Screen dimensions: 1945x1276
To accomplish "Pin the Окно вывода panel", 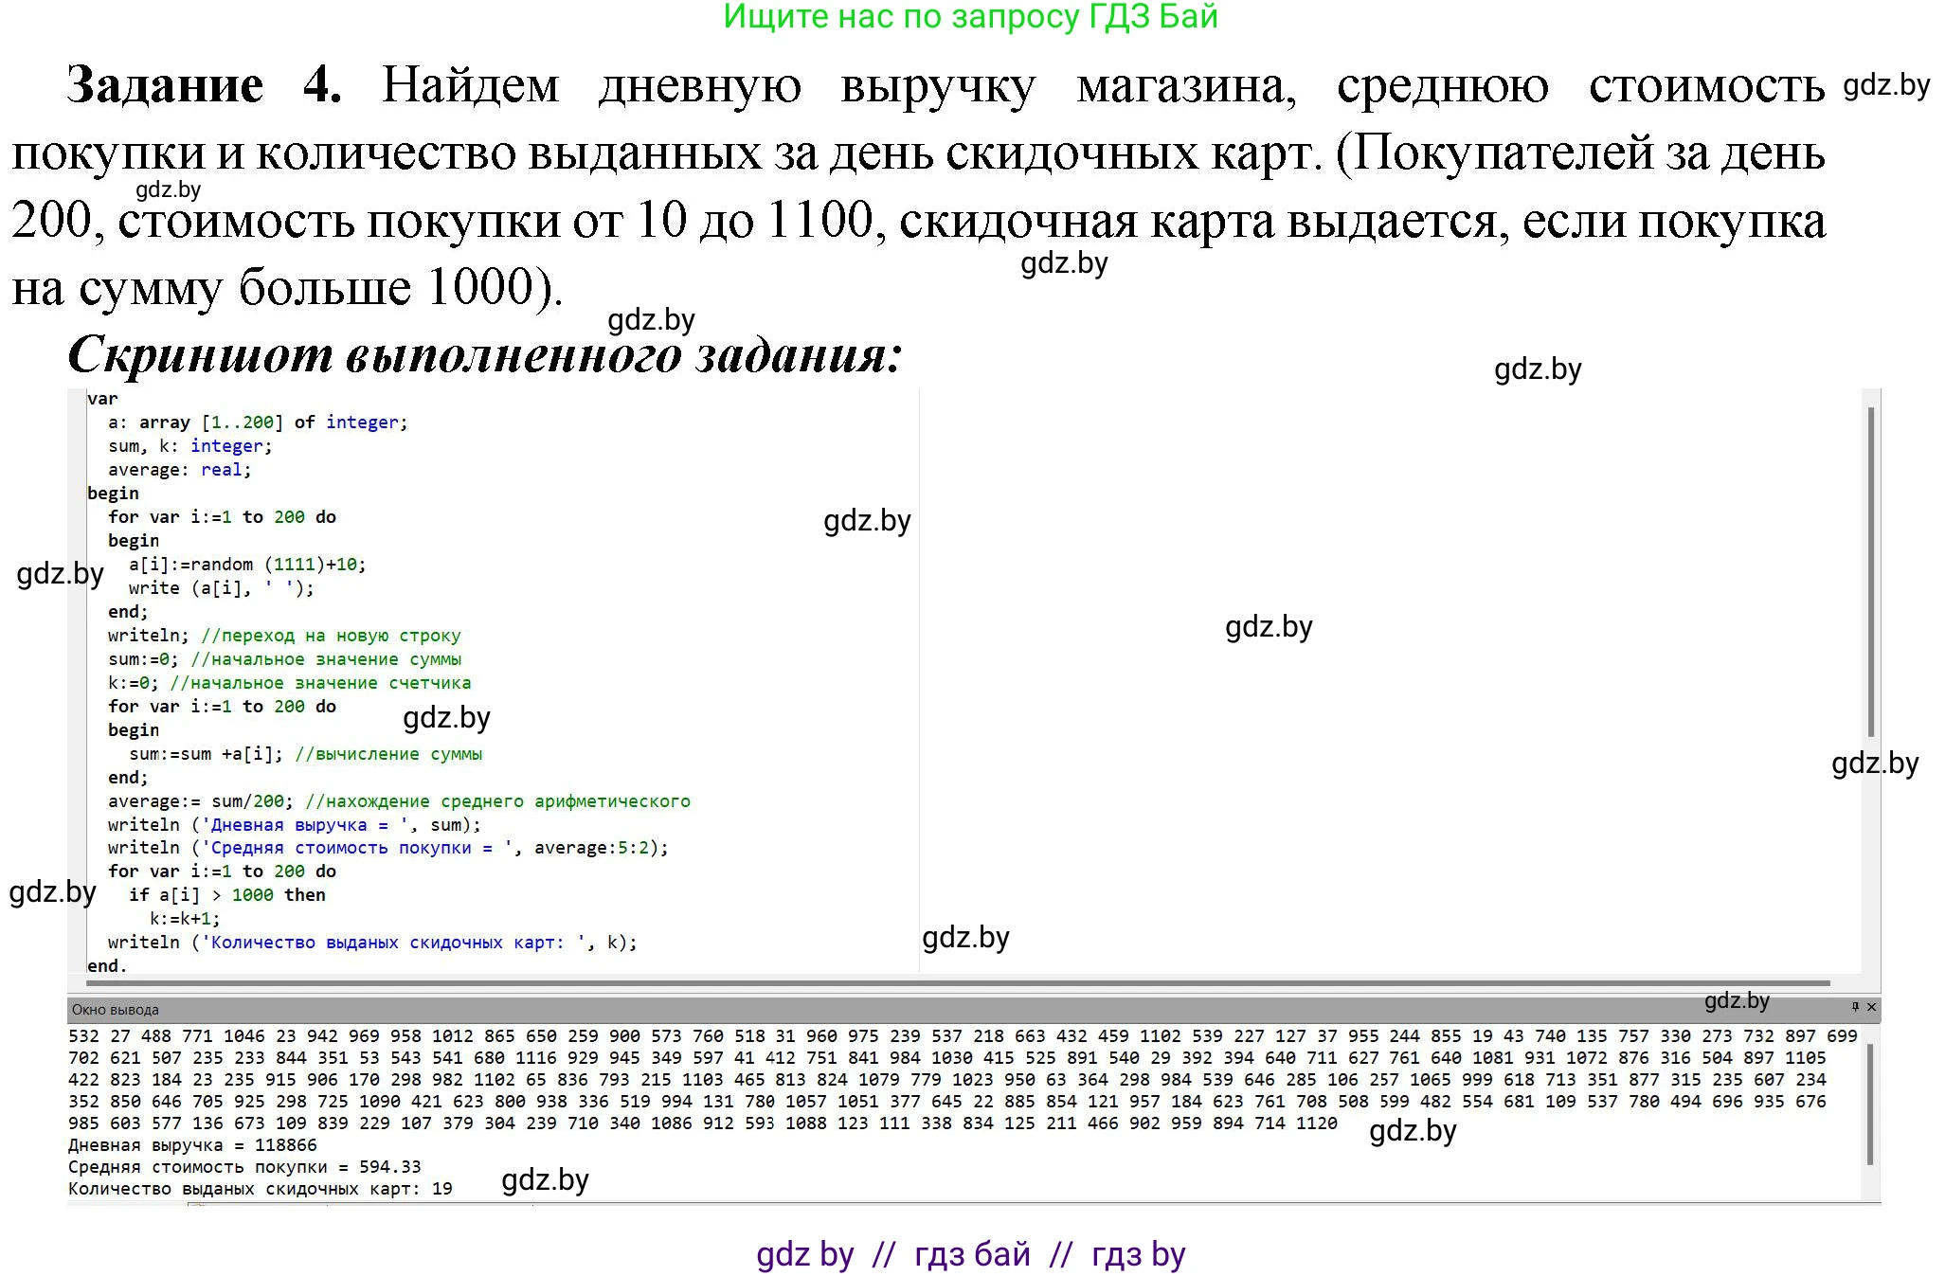I will 1855,1007.
